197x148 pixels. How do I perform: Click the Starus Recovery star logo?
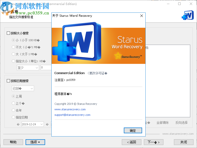pyautogui.click(x=128, y=56)
